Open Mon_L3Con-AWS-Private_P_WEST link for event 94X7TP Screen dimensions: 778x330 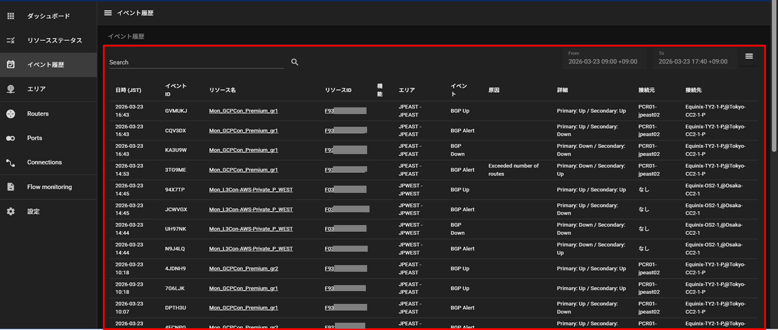pos(250,190)
